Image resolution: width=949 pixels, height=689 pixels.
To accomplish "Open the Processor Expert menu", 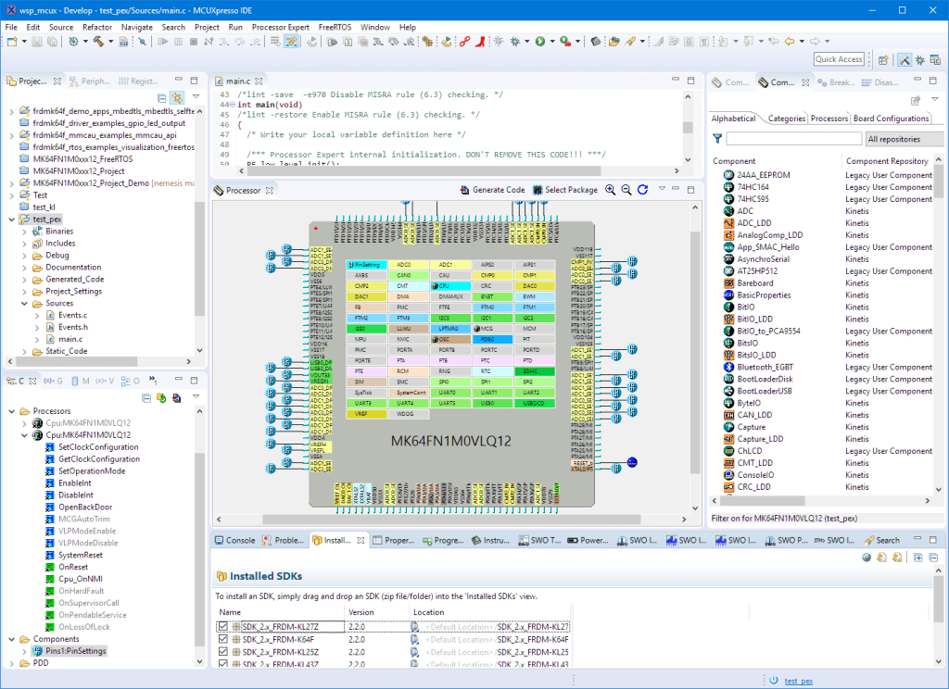I will (281, 27).
